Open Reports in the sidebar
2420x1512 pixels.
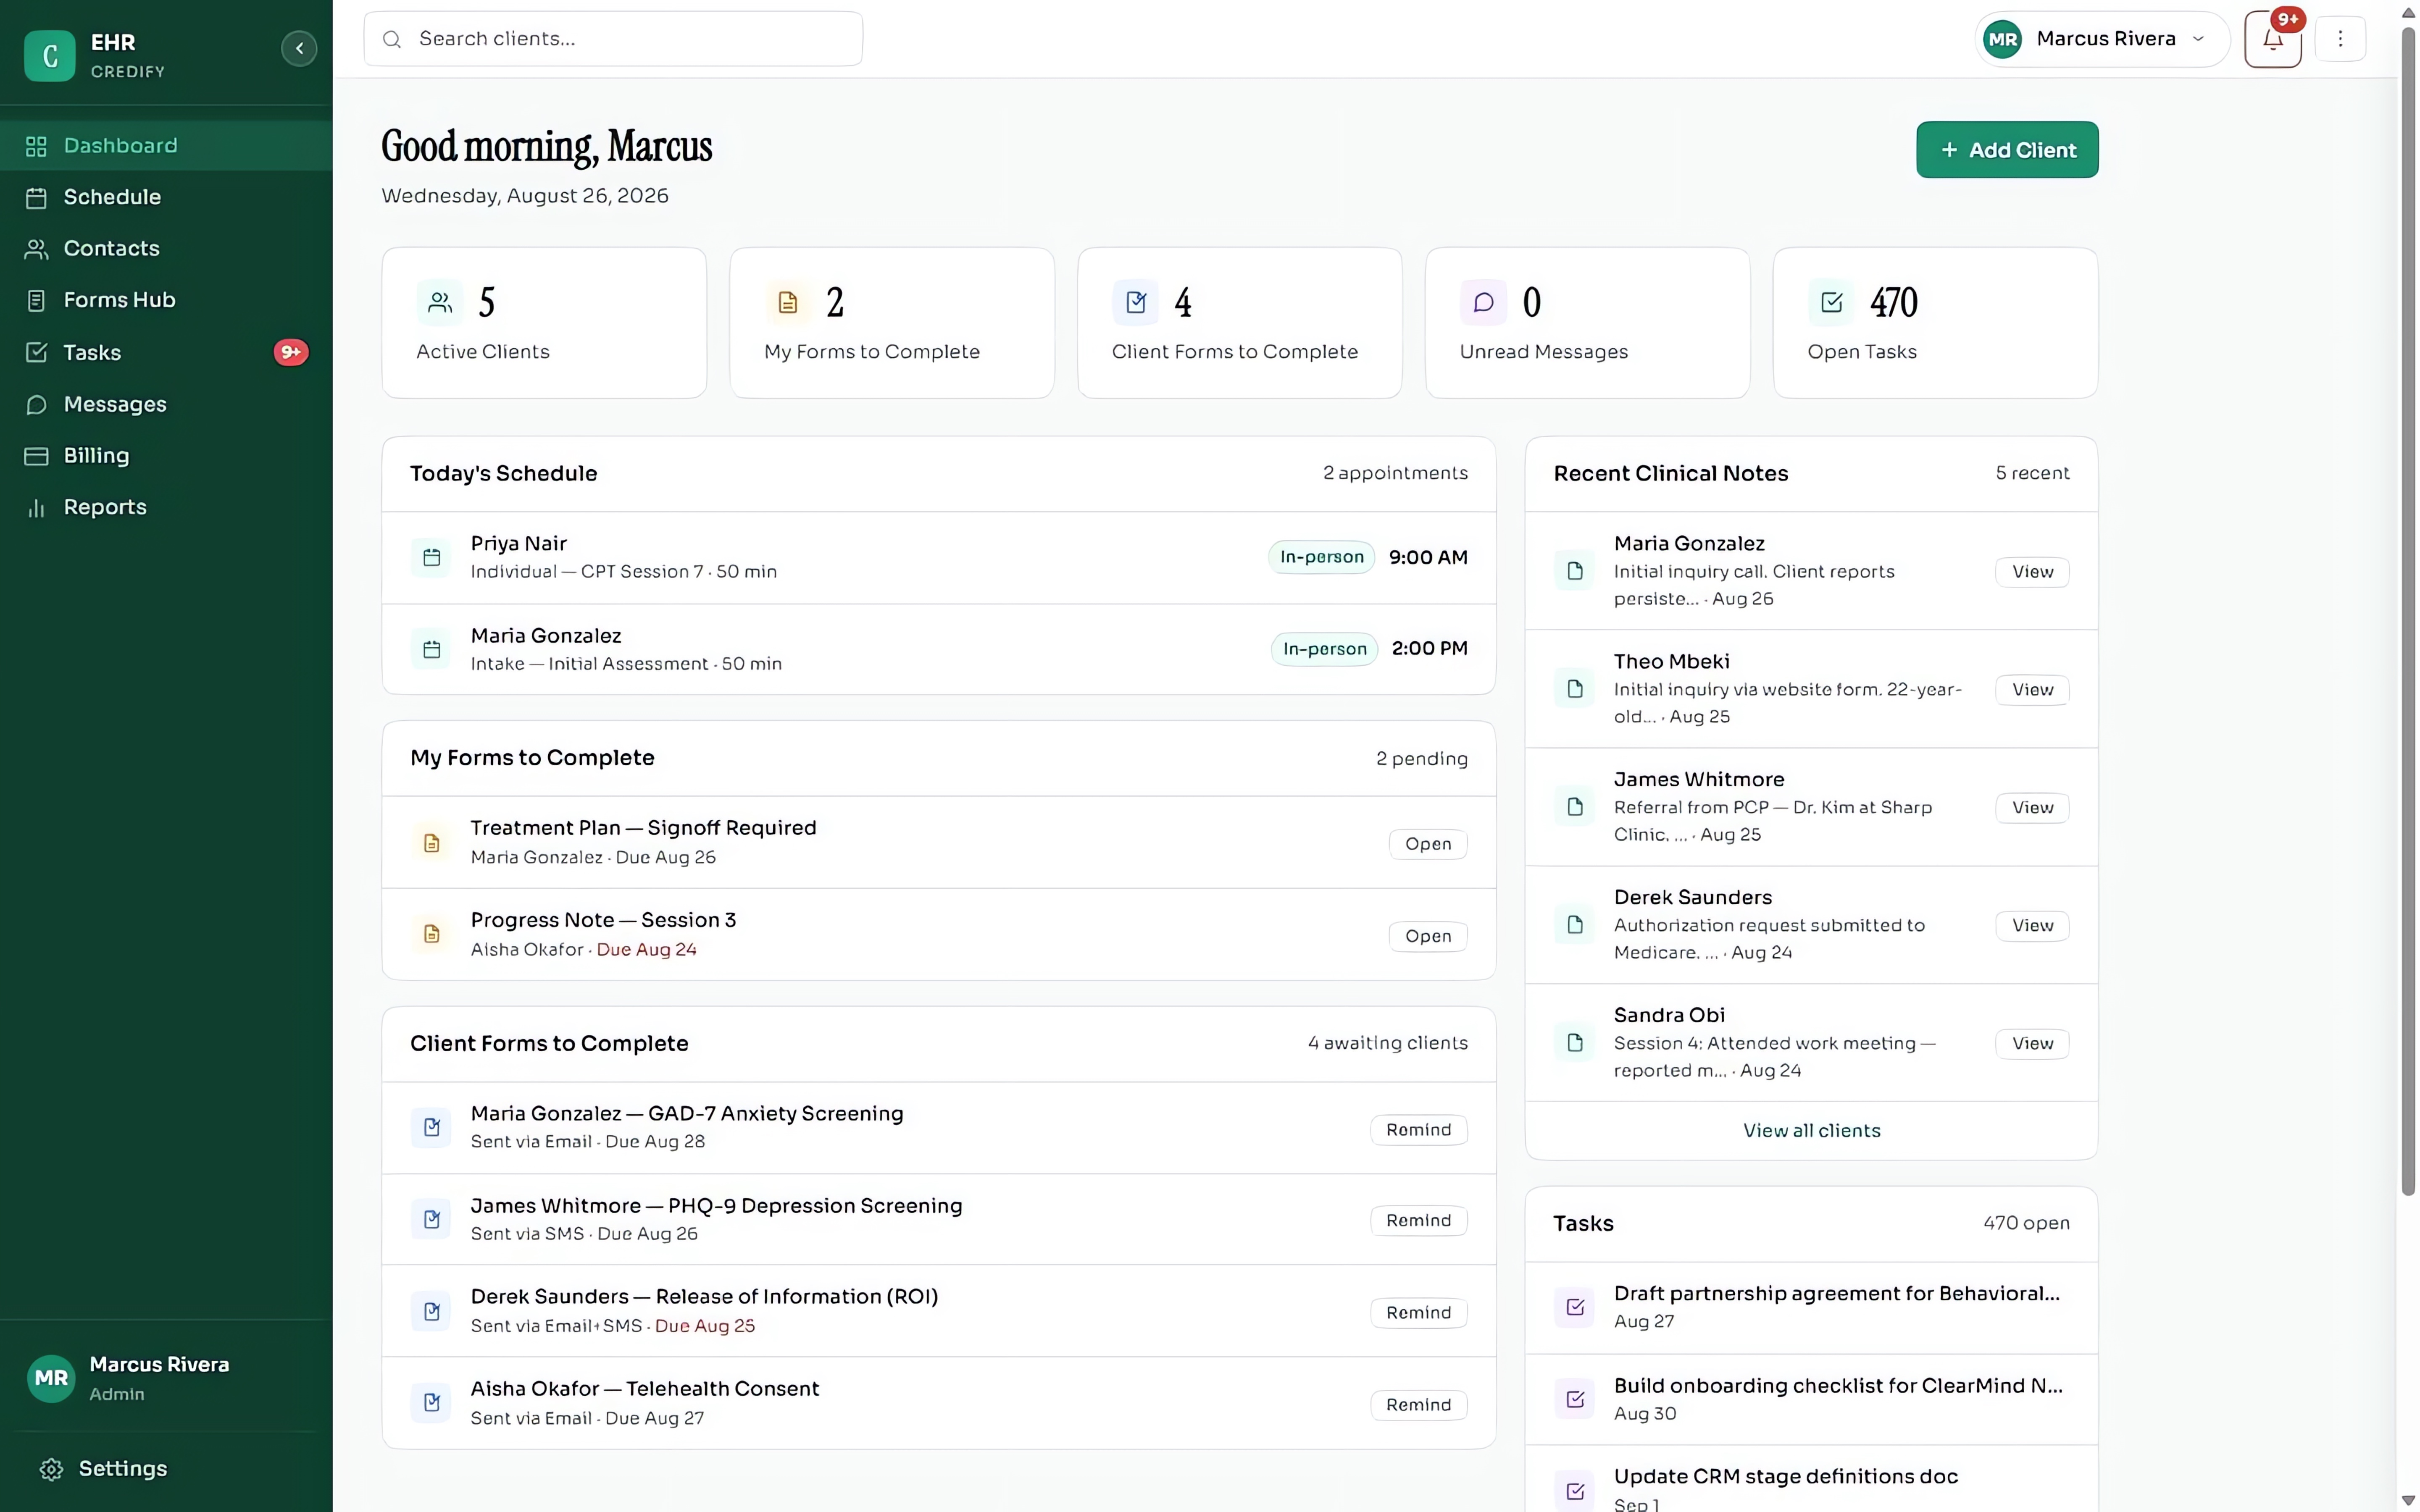(166, 507)
